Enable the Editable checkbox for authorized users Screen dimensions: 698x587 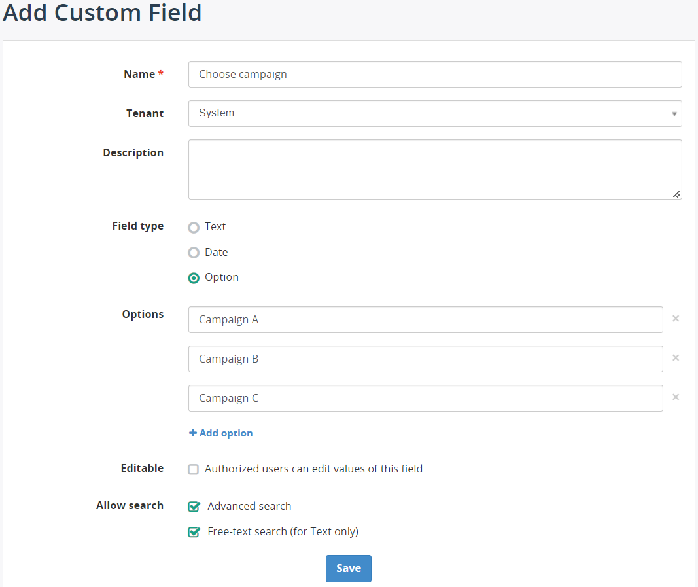pyautogui.click(x=193, y=469)
